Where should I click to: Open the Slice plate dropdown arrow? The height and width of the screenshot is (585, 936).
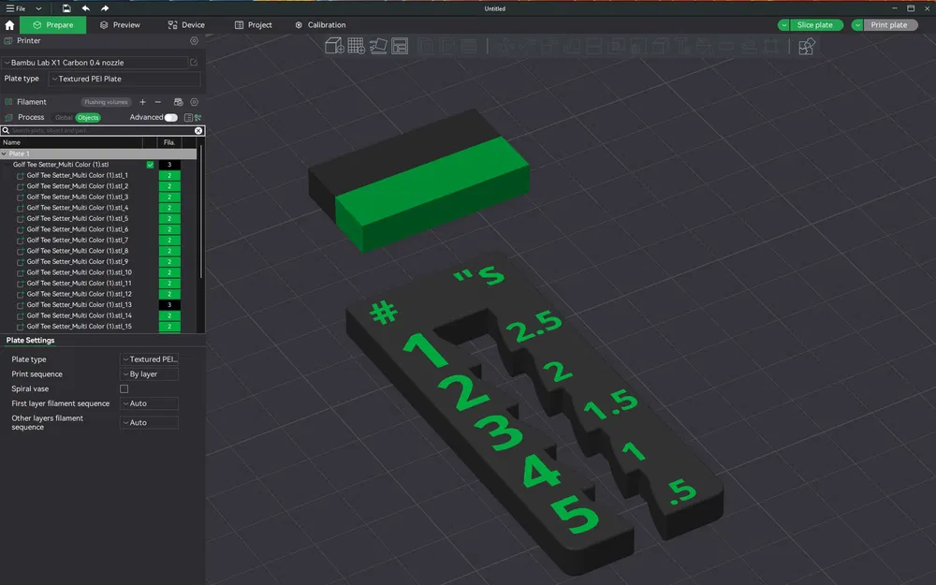(x=783, y=25)
